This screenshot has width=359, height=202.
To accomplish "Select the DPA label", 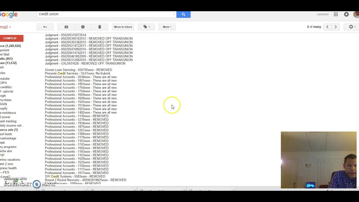I will (3, 83).
